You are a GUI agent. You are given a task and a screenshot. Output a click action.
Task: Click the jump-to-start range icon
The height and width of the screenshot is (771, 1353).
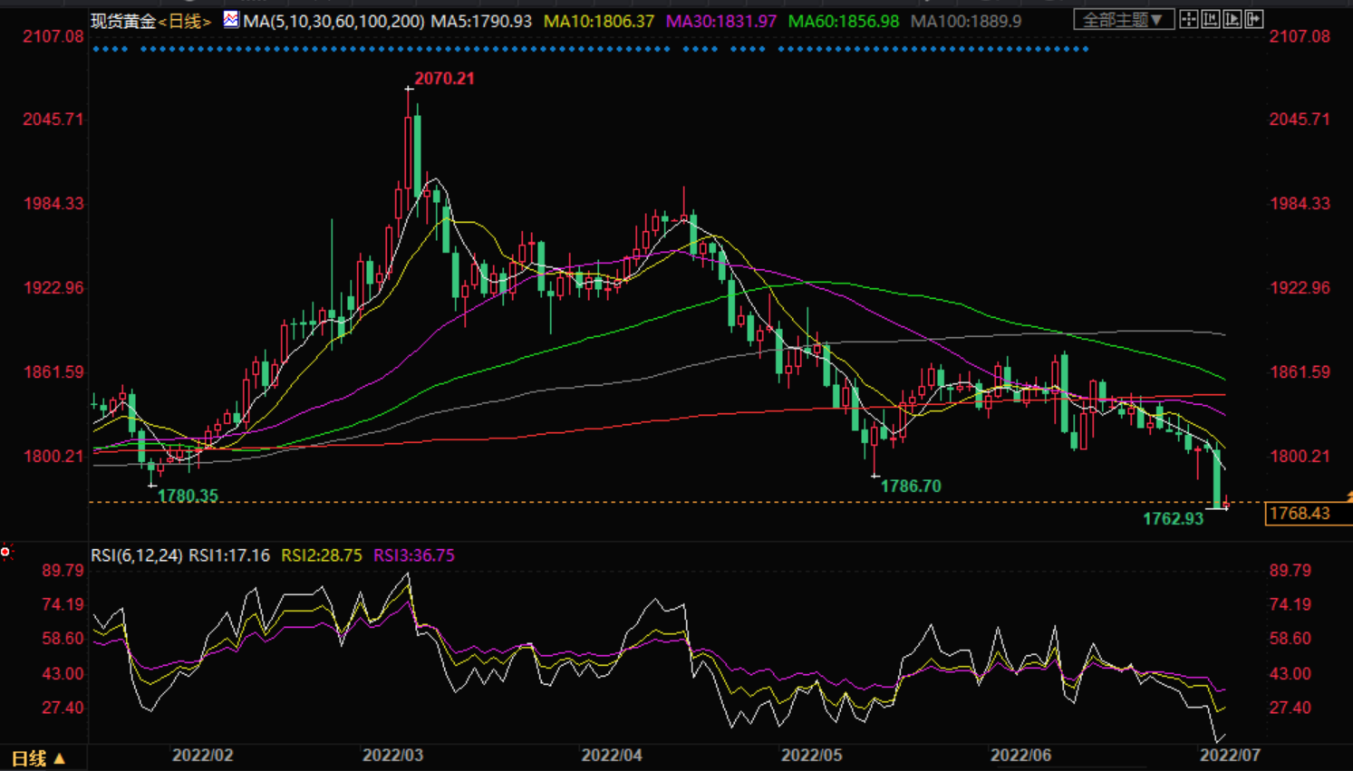pyautogui.click(x=1211, y=19)
